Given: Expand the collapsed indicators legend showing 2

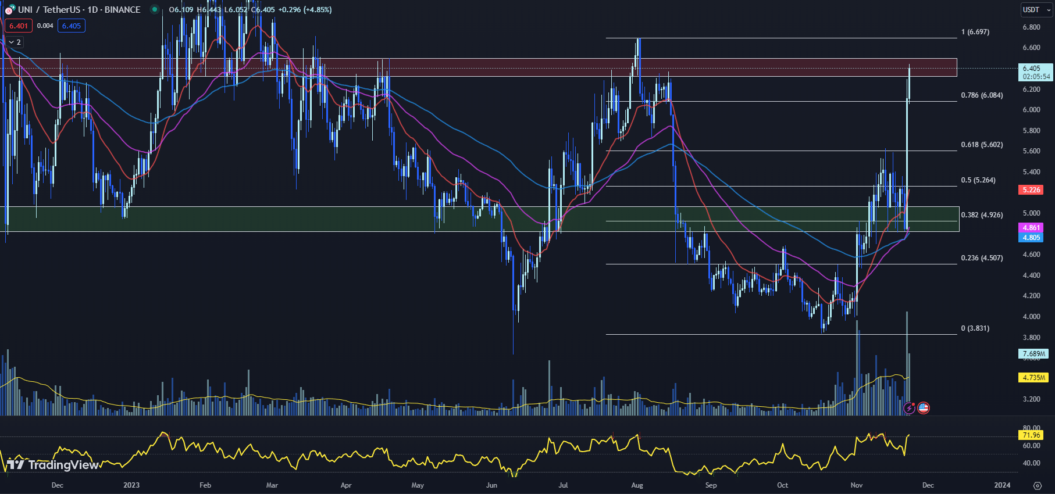Looking at the screenshot, I should click(x=15, y=42).
